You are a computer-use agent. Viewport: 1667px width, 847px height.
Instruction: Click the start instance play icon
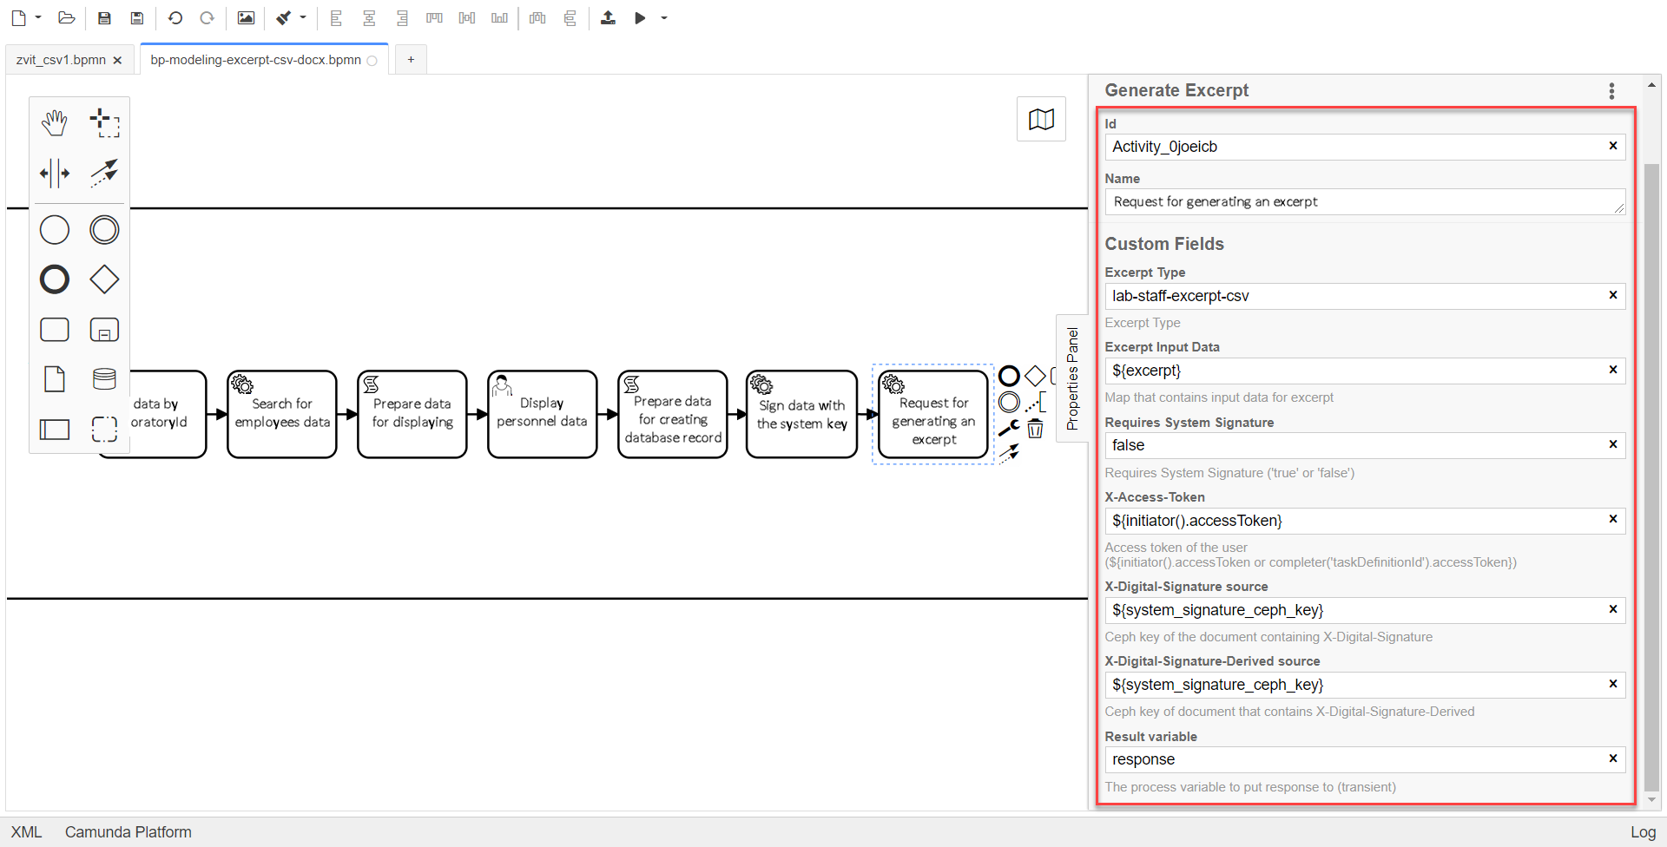pos(641,18)
